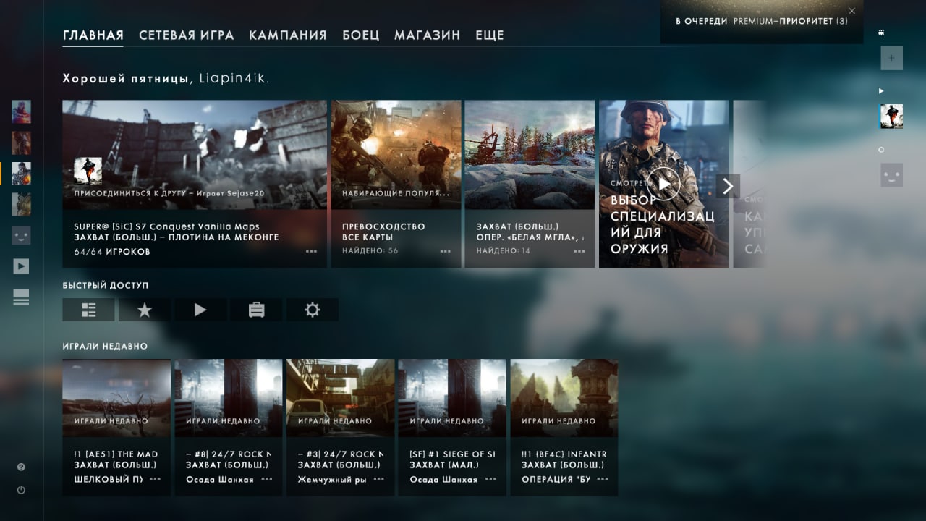
Task: Open the loadout briefcase quick access icon
Action: pos(256,310)
